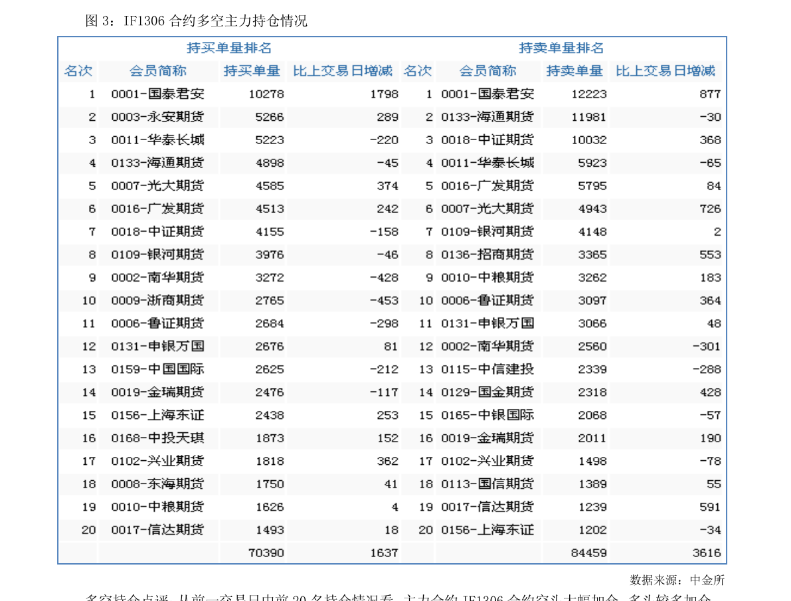The width and height of the screenshot is (791, 601).
Task: Select member '0113-国信期货'
Action: coord(487,484)
